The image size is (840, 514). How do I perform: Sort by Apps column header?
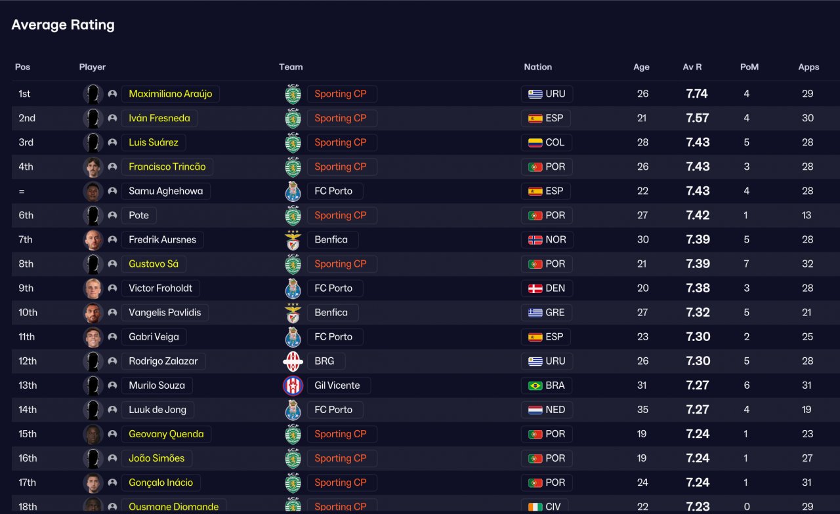(x=808, y=67)
